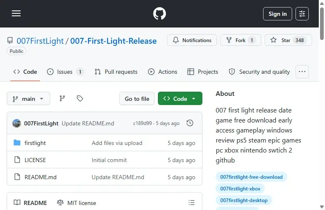Click the About heading

pyautogui.click(x=225, y=94)
